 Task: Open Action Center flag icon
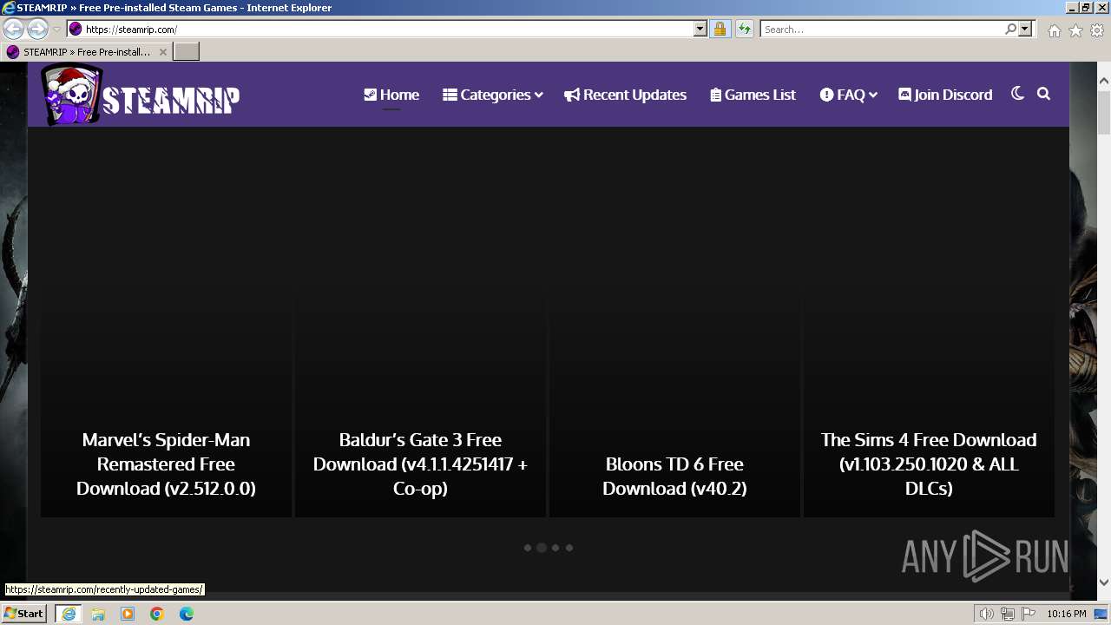point(1029,614)
